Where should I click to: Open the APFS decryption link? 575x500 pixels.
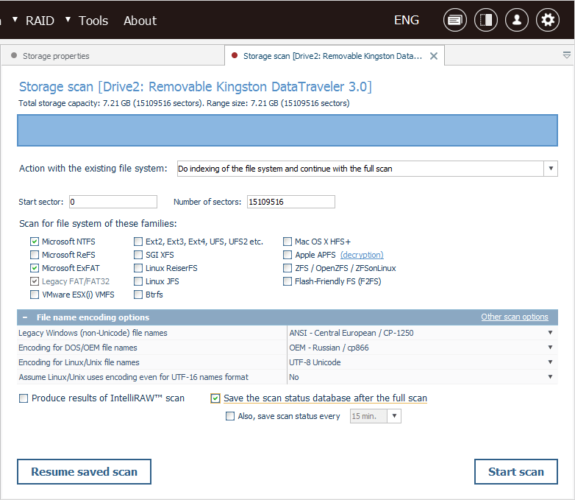(362, 255)
